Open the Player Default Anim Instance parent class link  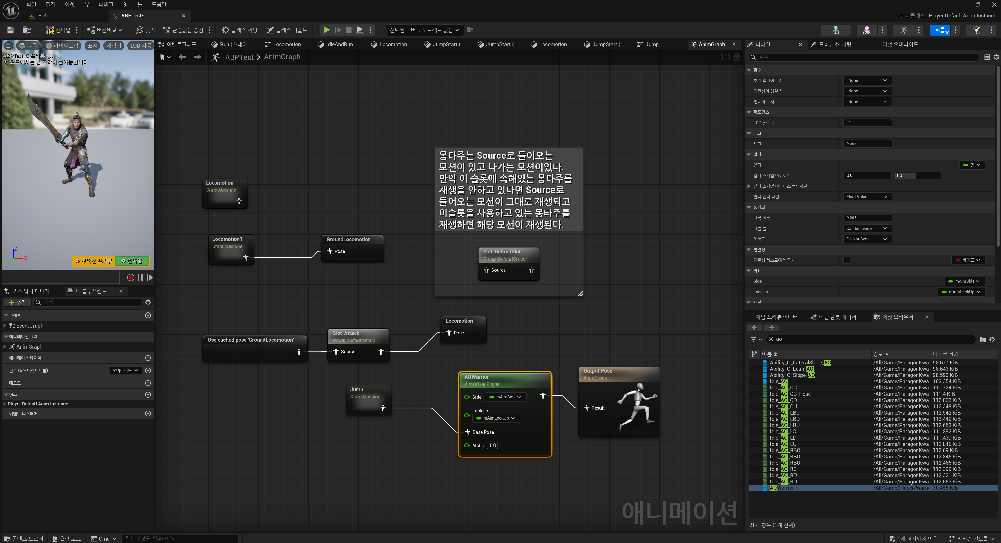(962, 16)
